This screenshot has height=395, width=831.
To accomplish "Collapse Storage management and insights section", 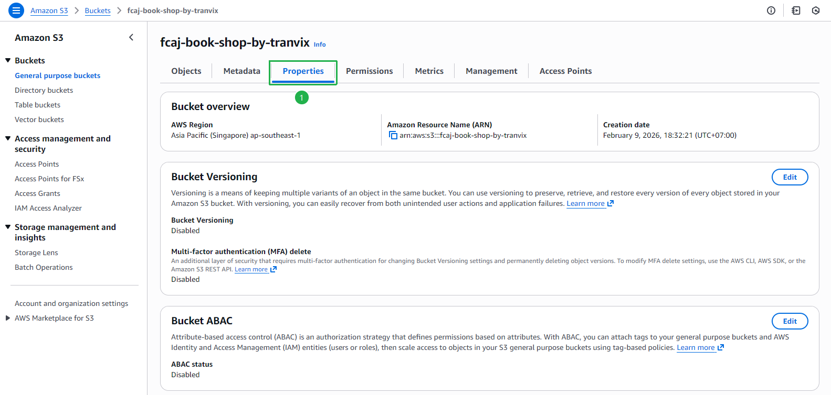I will coord(8,227).
